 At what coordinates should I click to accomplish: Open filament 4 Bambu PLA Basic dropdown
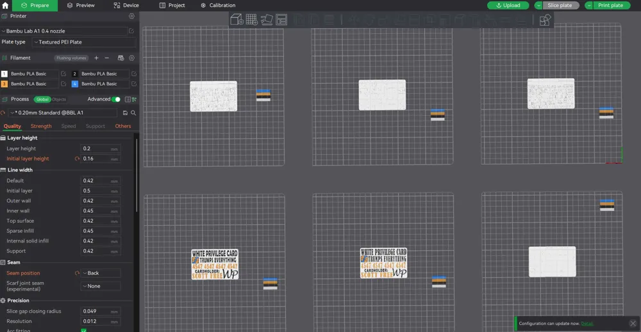(104, 84)
